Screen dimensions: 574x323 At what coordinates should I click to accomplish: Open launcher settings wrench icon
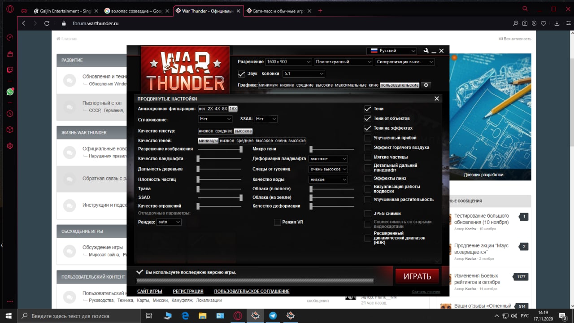pos(426,51)
